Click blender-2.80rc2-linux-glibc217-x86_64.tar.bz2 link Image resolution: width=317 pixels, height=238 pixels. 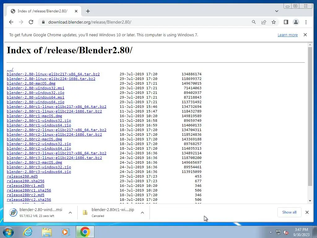pyautogui.click(x=56, y=130)
